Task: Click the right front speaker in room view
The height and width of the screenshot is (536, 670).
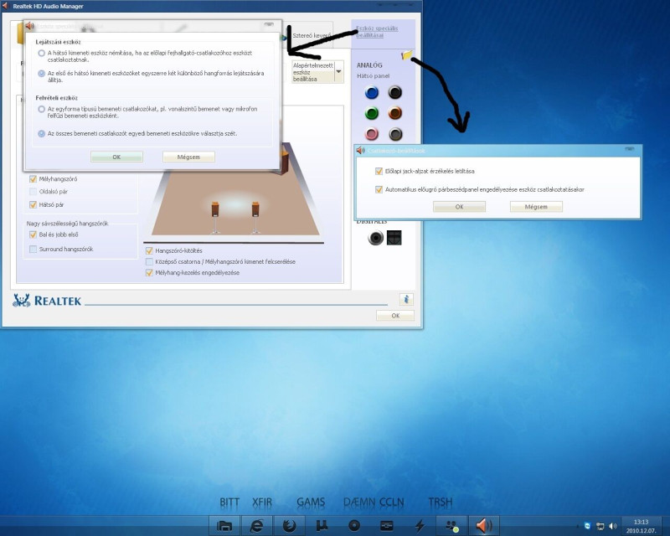Action: pyautogui.click(x=255, y=217)
